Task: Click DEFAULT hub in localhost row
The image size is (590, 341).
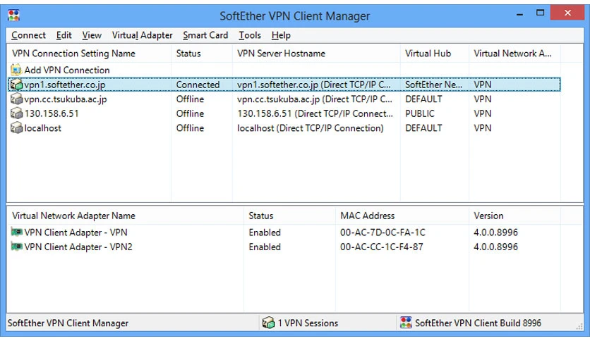Action: tap(423, 128)
